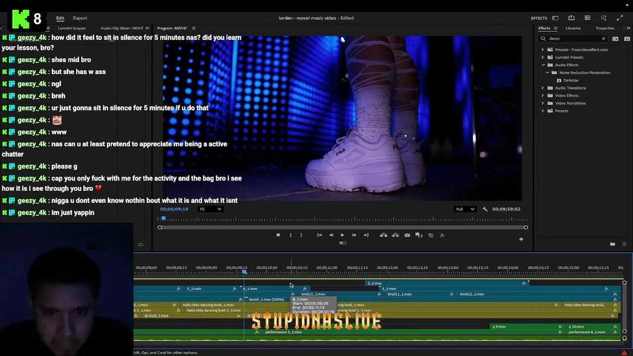Image resolution: width=633 pixels, height=356 pixels.
Task: Open the Comparison View button
Action: click(x=419, y=235)
